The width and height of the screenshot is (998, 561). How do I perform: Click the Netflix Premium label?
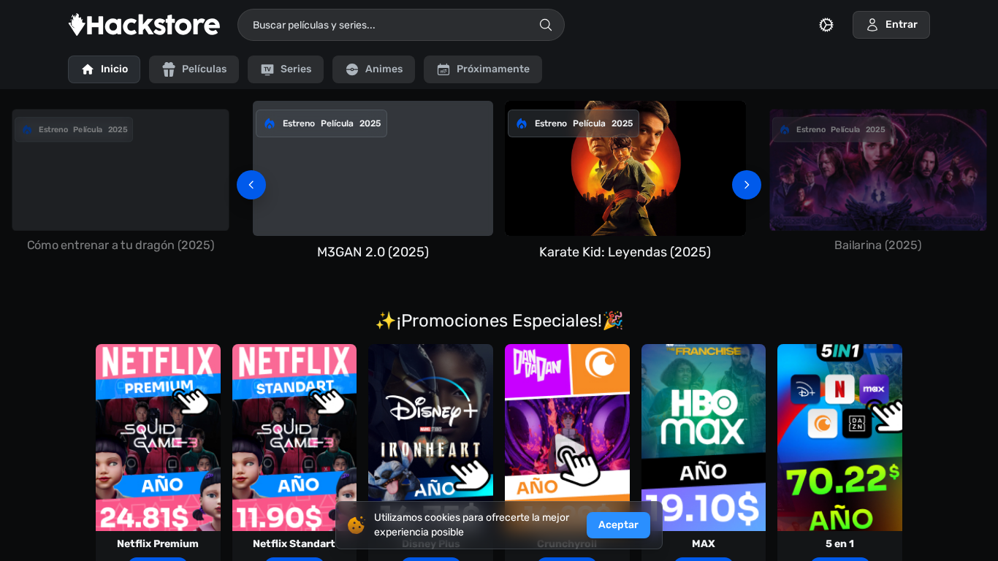(158, 544)
